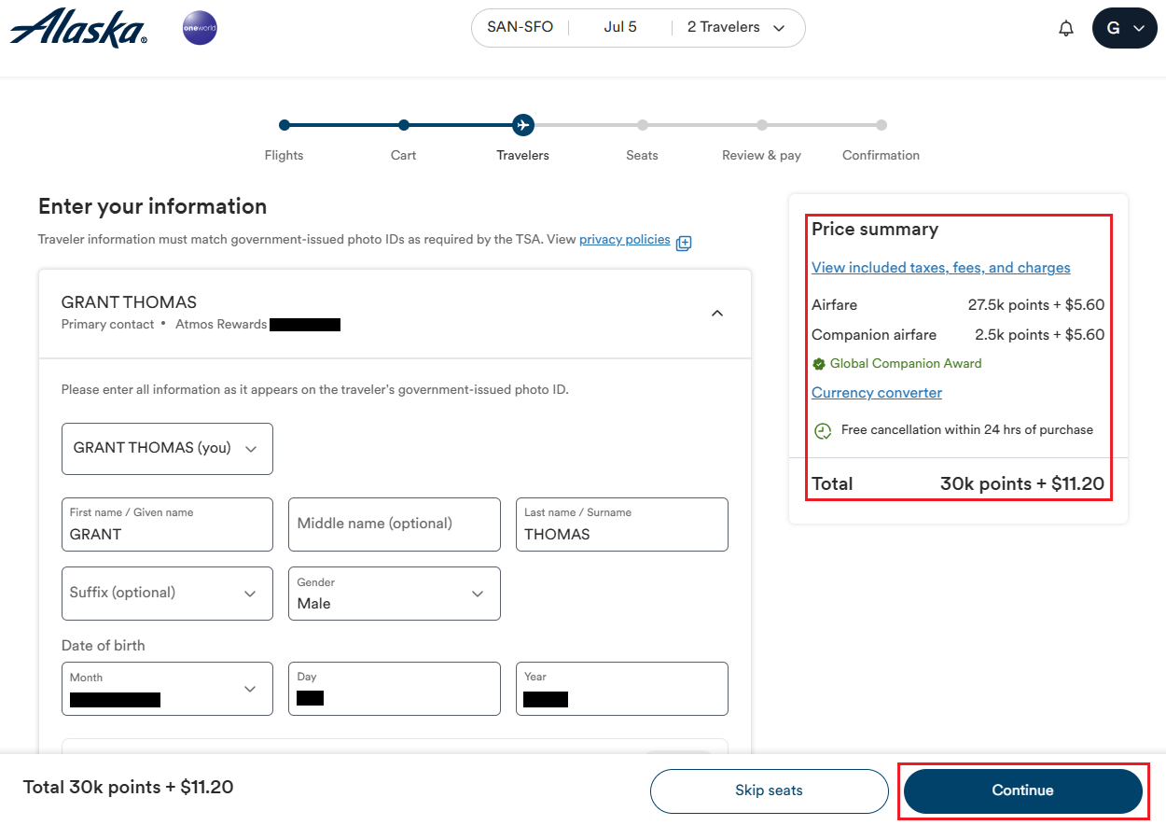Click the Last name / Surname field
Screen dimensions: 1166x825
622,524
